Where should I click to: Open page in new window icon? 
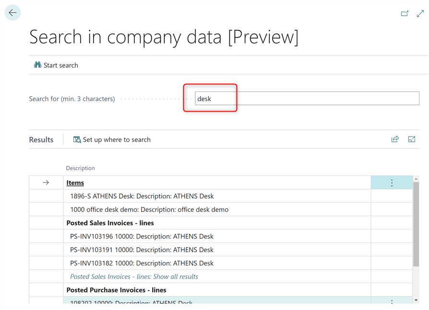tap(405, 13)
